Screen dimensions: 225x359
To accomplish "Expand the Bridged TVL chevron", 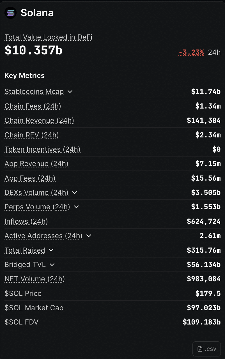I will (x=52, y=264).
